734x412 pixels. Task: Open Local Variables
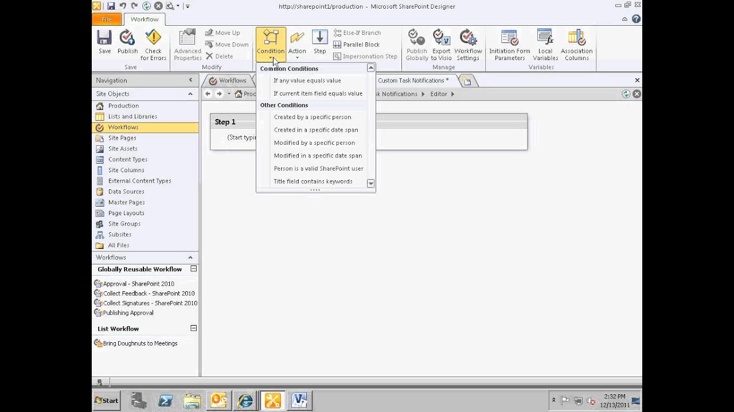click(545, 45)
